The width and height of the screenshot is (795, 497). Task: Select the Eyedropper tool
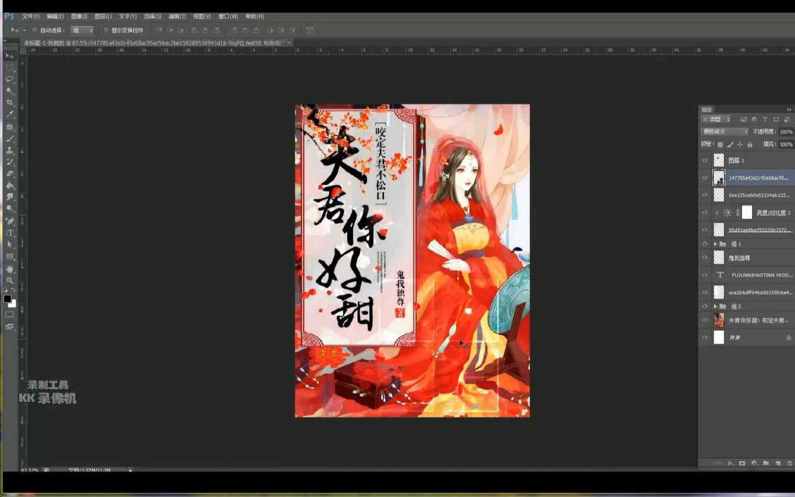(9, 115)
